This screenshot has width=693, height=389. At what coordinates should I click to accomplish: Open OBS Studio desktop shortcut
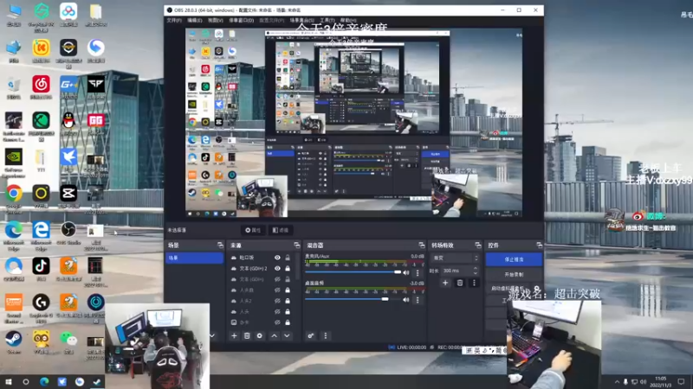coord(68,230)
